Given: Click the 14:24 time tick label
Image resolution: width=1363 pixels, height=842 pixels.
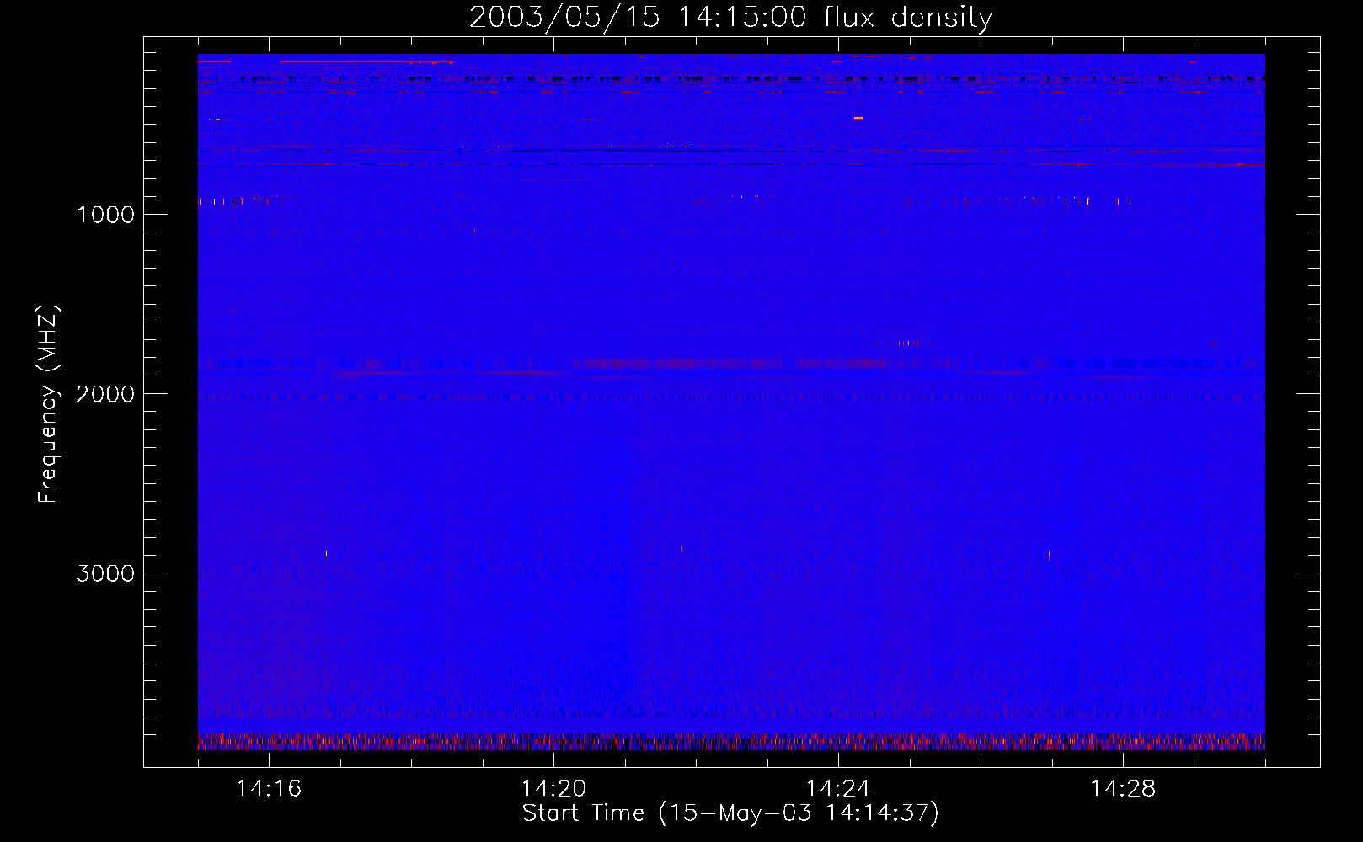Looking at the screenshot, I should (x=838, y=788).
